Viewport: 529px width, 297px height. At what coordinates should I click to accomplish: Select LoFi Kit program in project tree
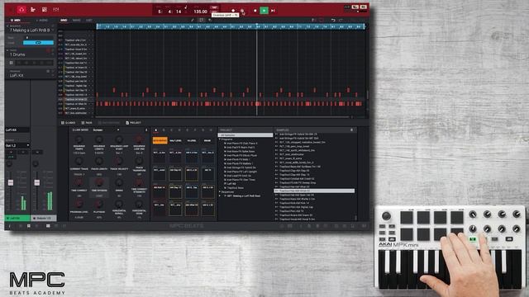(x=231, y=183)
